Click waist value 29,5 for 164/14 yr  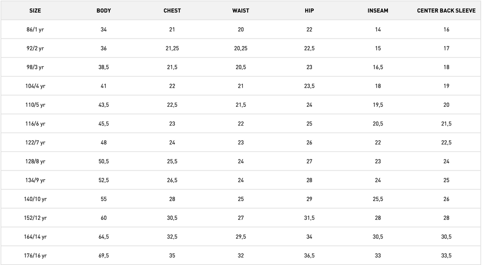click(x=241, y=237)
